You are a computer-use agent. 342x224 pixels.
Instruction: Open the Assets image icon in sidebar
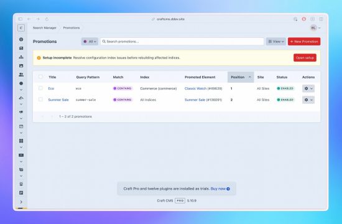[x=21, y=66]
